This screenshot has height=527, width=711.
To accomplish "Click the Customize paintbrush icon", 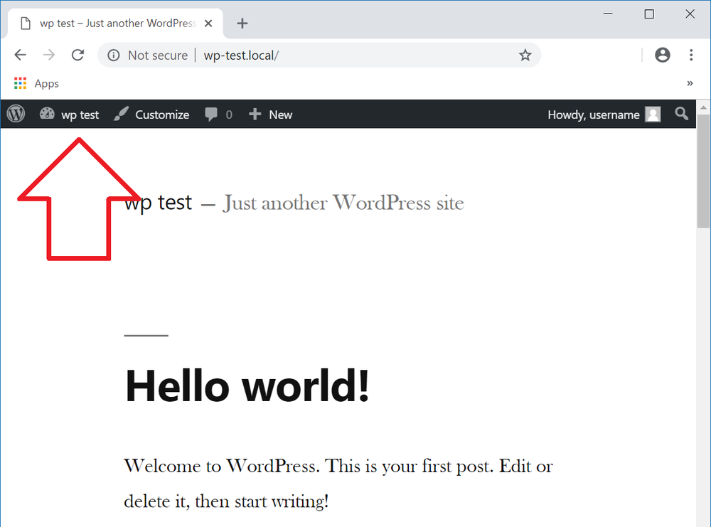I will coord(121,114).
